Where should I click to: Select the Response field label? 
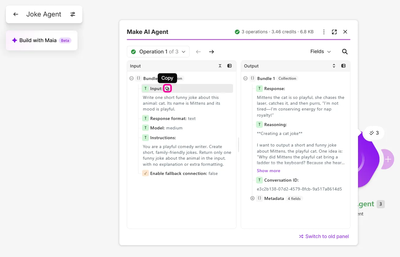(x=274, y=89)
